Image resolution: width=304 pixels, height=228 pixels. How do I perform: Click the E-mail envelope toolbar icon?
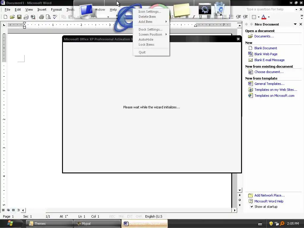[26, 17]
